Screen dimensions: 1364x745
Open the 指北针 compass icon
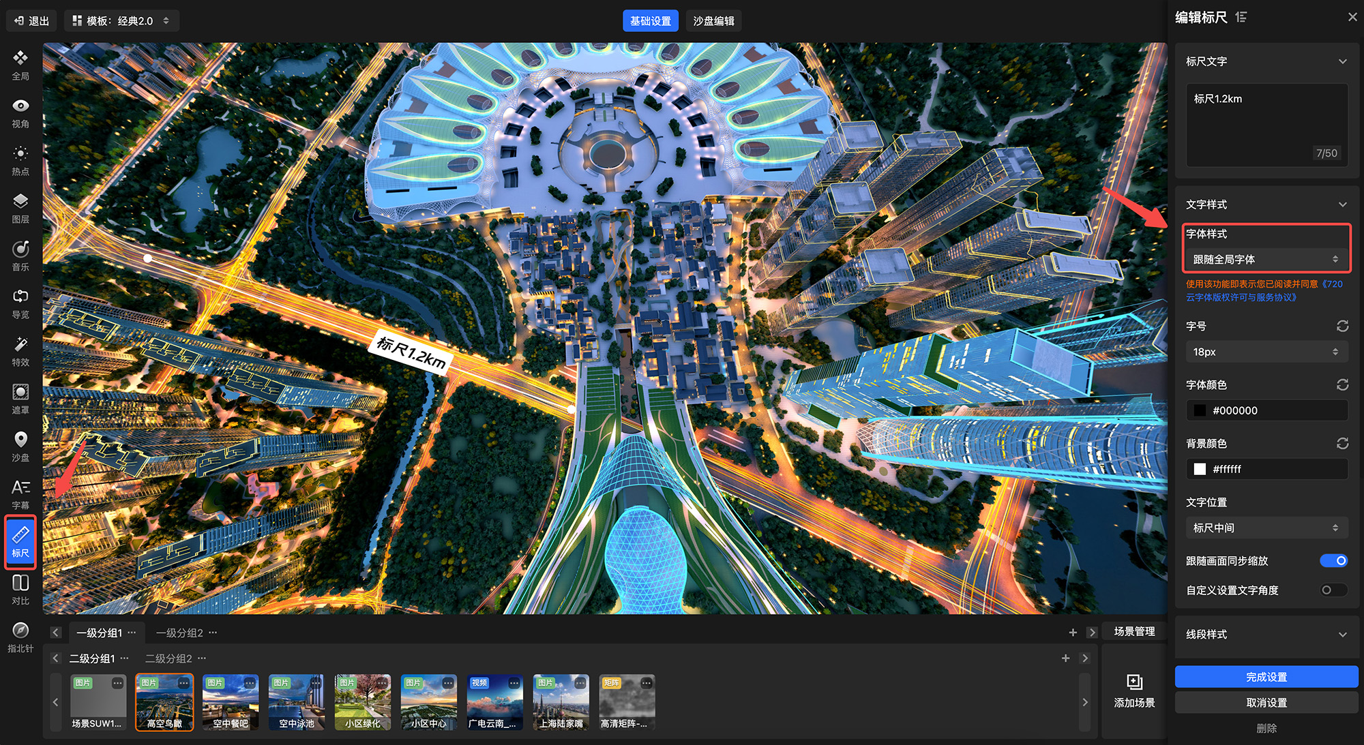pos(20,631)
